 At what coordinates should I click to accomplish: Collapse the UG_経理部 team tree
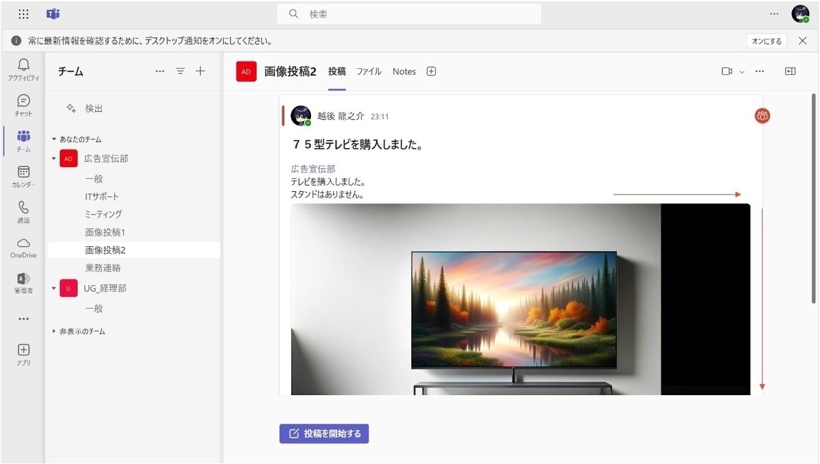55,288
